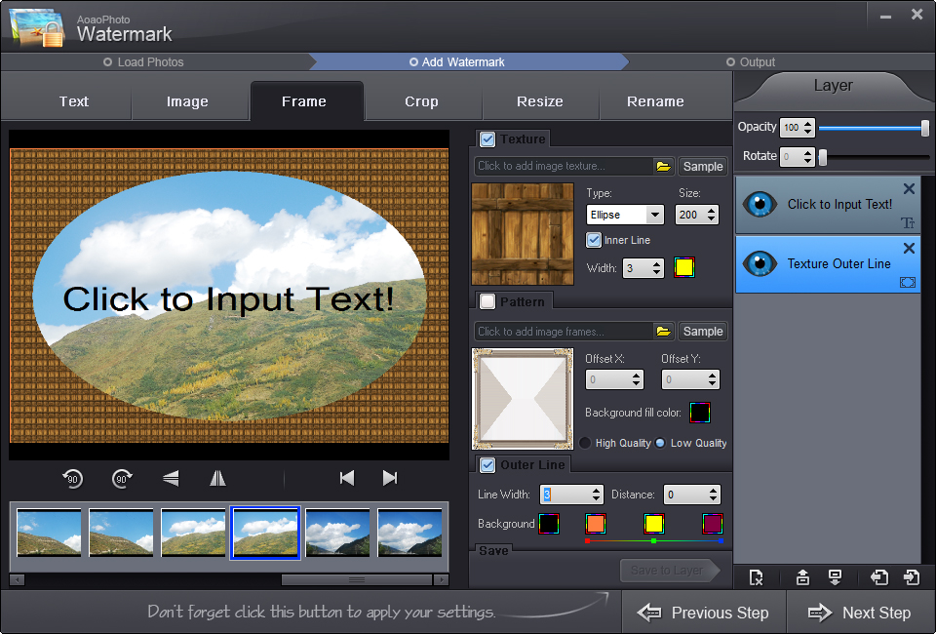Screen dimensions: 936x634
Task: Pick the yellow inner line color swatch
Action: coord(682,266)
